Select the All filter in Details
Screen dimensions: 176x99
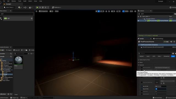pos(173,56)
